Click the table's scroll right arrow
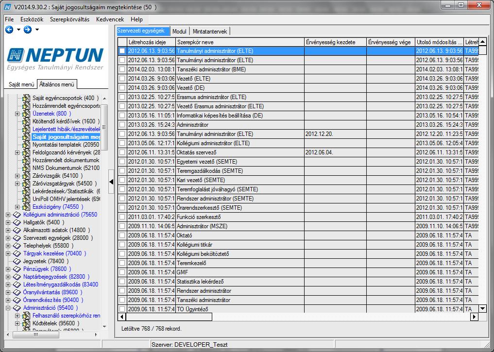Image resolution: width=494 pixels, height=352 pixels. [474, 317]
